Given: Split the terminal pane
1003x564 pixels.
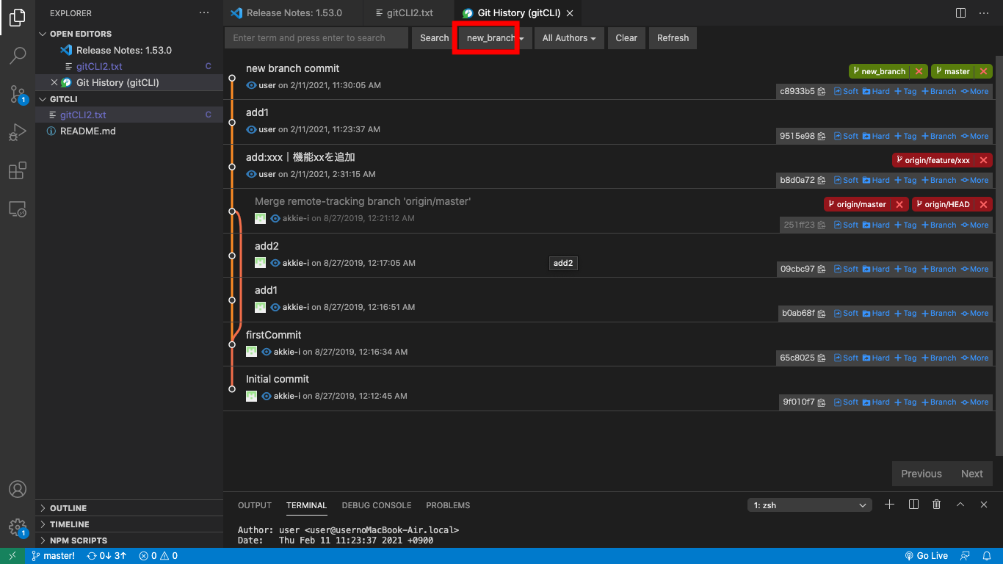Looking at the screenshot, I should pos(913,505).
